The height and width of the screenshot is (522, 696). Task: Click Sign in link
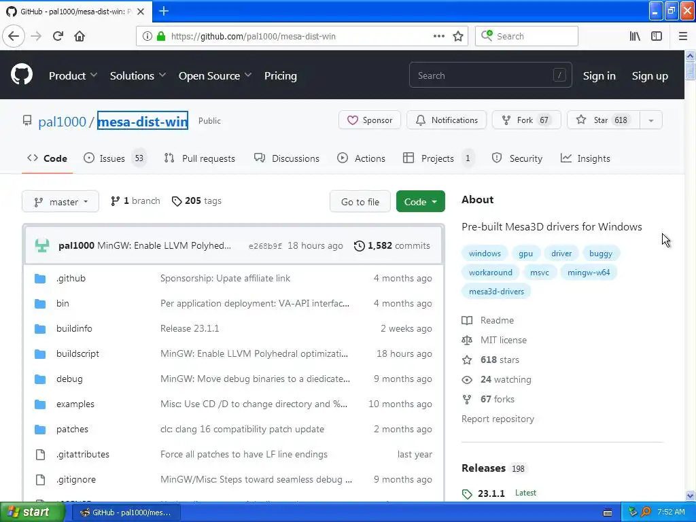tap(599, 76)
